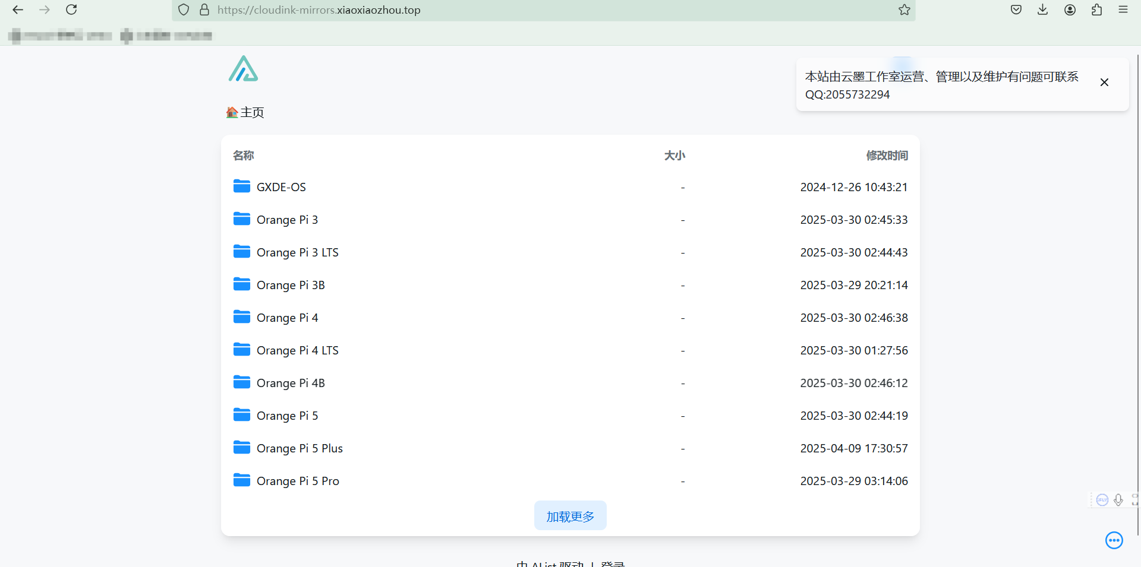Click the date 2025-03-30 01:27:56
Viewport: 1141px width, 567px height.
854,350
